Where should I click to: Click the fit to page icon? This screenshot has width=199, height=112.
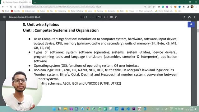pyautogui.click(x=111, y=17)
